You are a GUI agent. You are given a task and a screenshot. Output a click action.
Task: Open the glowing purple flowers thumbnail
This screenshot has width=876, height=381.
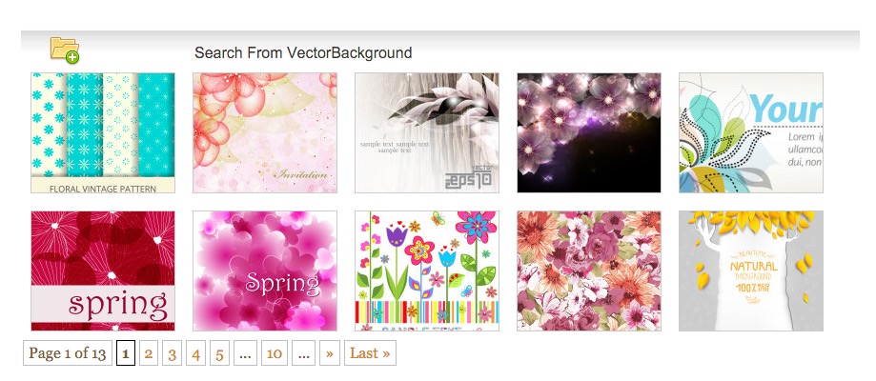point(589,133)
